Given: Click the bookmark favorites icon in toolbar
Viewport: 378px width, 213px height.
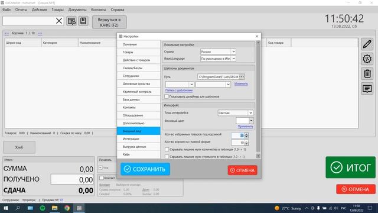Looking at the screenshot, I should 83,21.
